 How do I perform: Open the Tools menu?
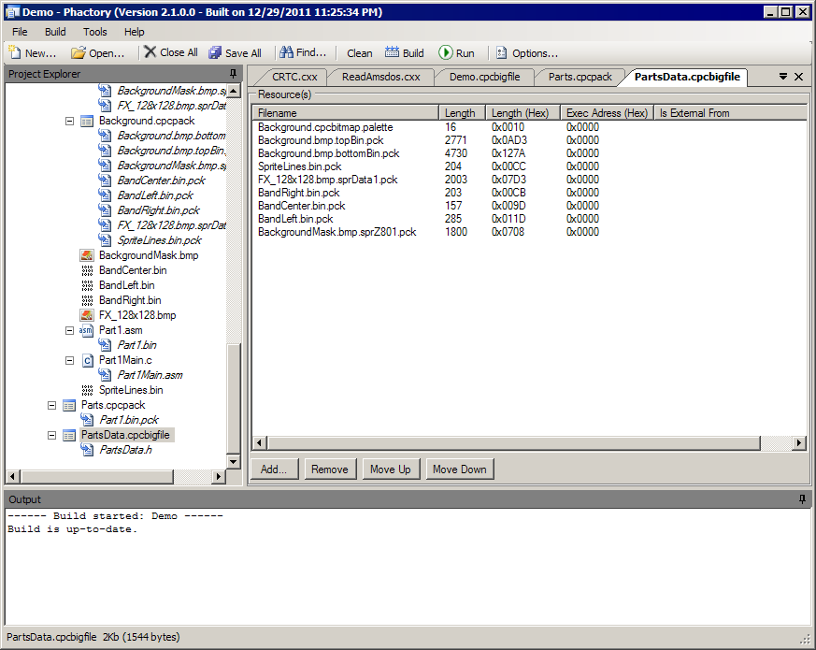pos(95,32)
